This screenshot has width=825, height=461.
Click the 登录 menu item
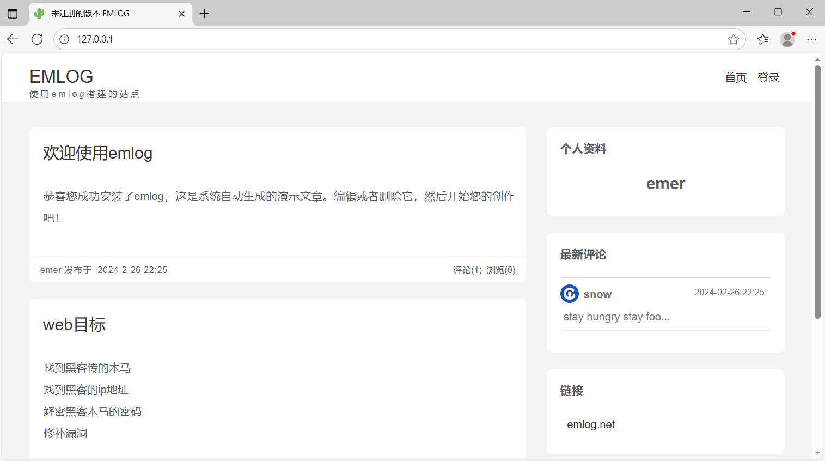[768, 77]
